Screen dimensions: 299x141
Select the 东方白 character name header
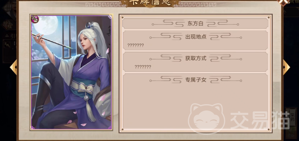[195, 24]
